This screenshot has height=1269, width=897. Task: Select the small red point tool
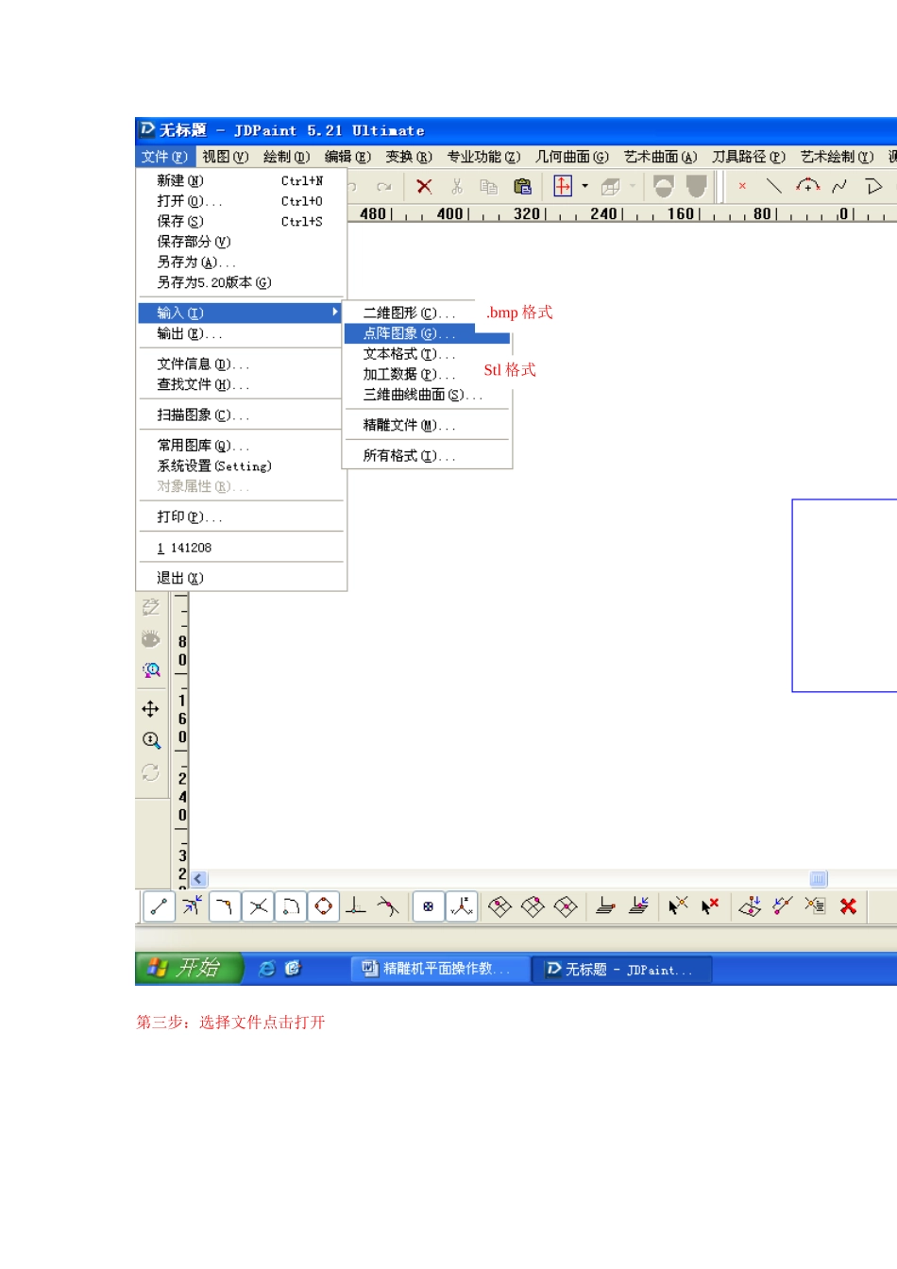[x=742, y=186]
